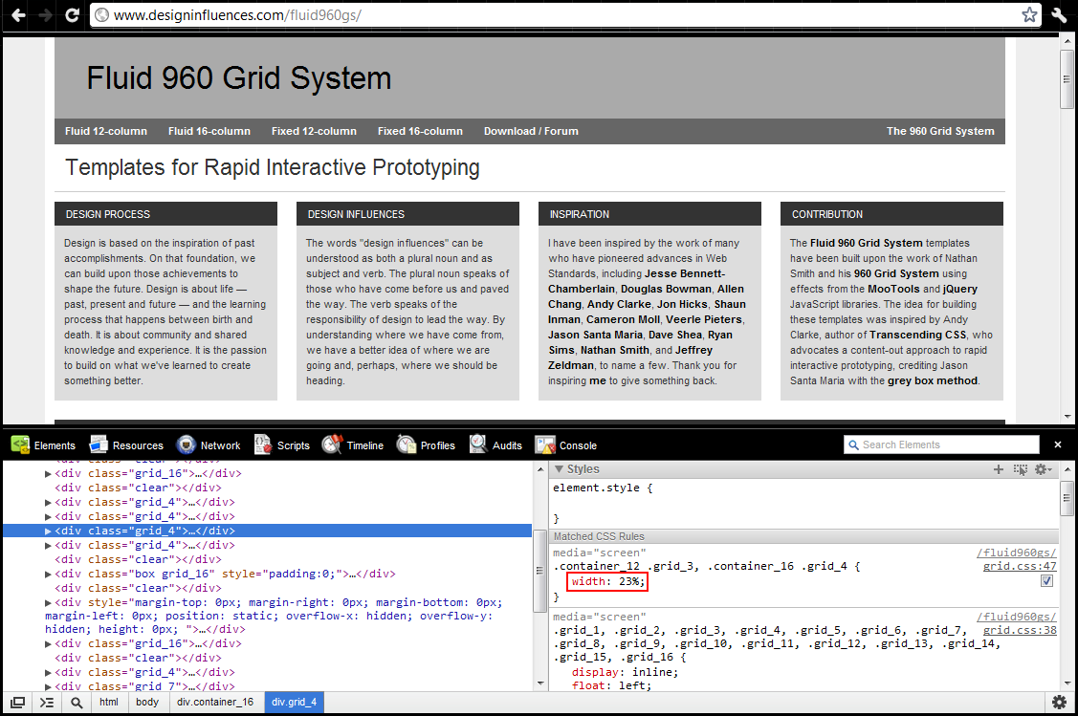
Task: Click the float: left property
Action: coord(611,685)
